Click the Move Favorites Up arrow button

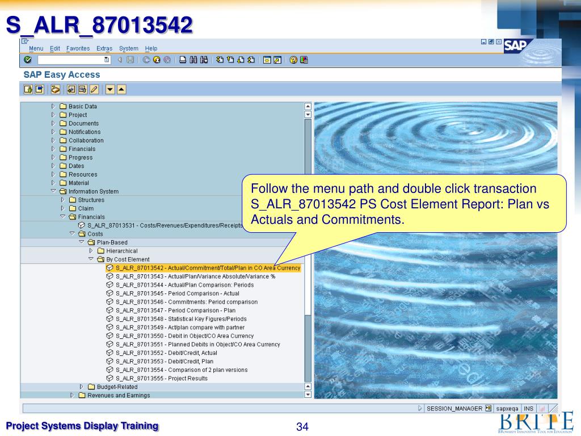pyautogui.click(x=121, y=89)
